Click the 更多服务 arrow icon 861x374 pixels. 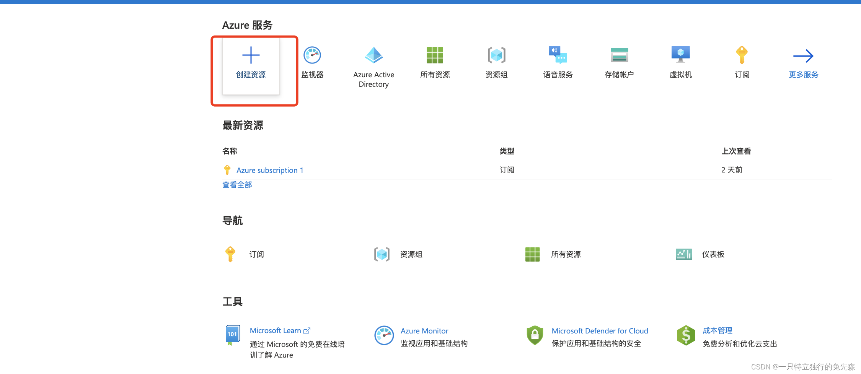(x=803, y=56)
